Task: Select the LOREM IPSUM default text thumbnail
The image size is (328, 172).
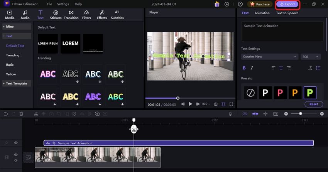Action: point(48,44)
